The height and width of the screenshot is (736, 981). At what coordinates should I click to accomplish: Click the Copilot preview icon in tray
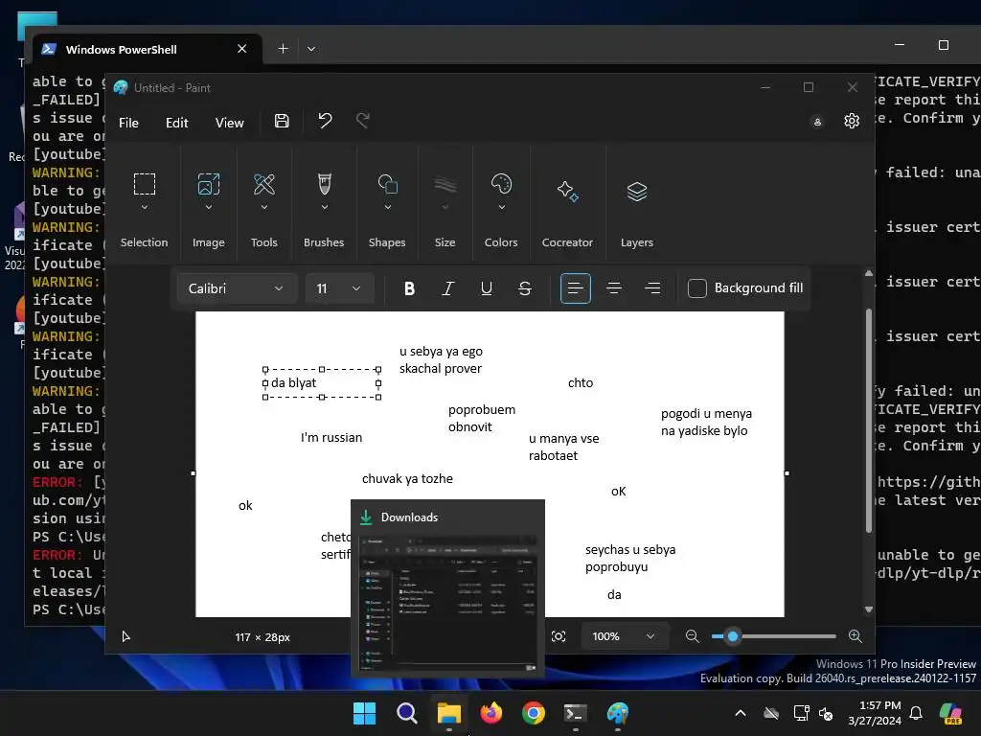(950, 713)
